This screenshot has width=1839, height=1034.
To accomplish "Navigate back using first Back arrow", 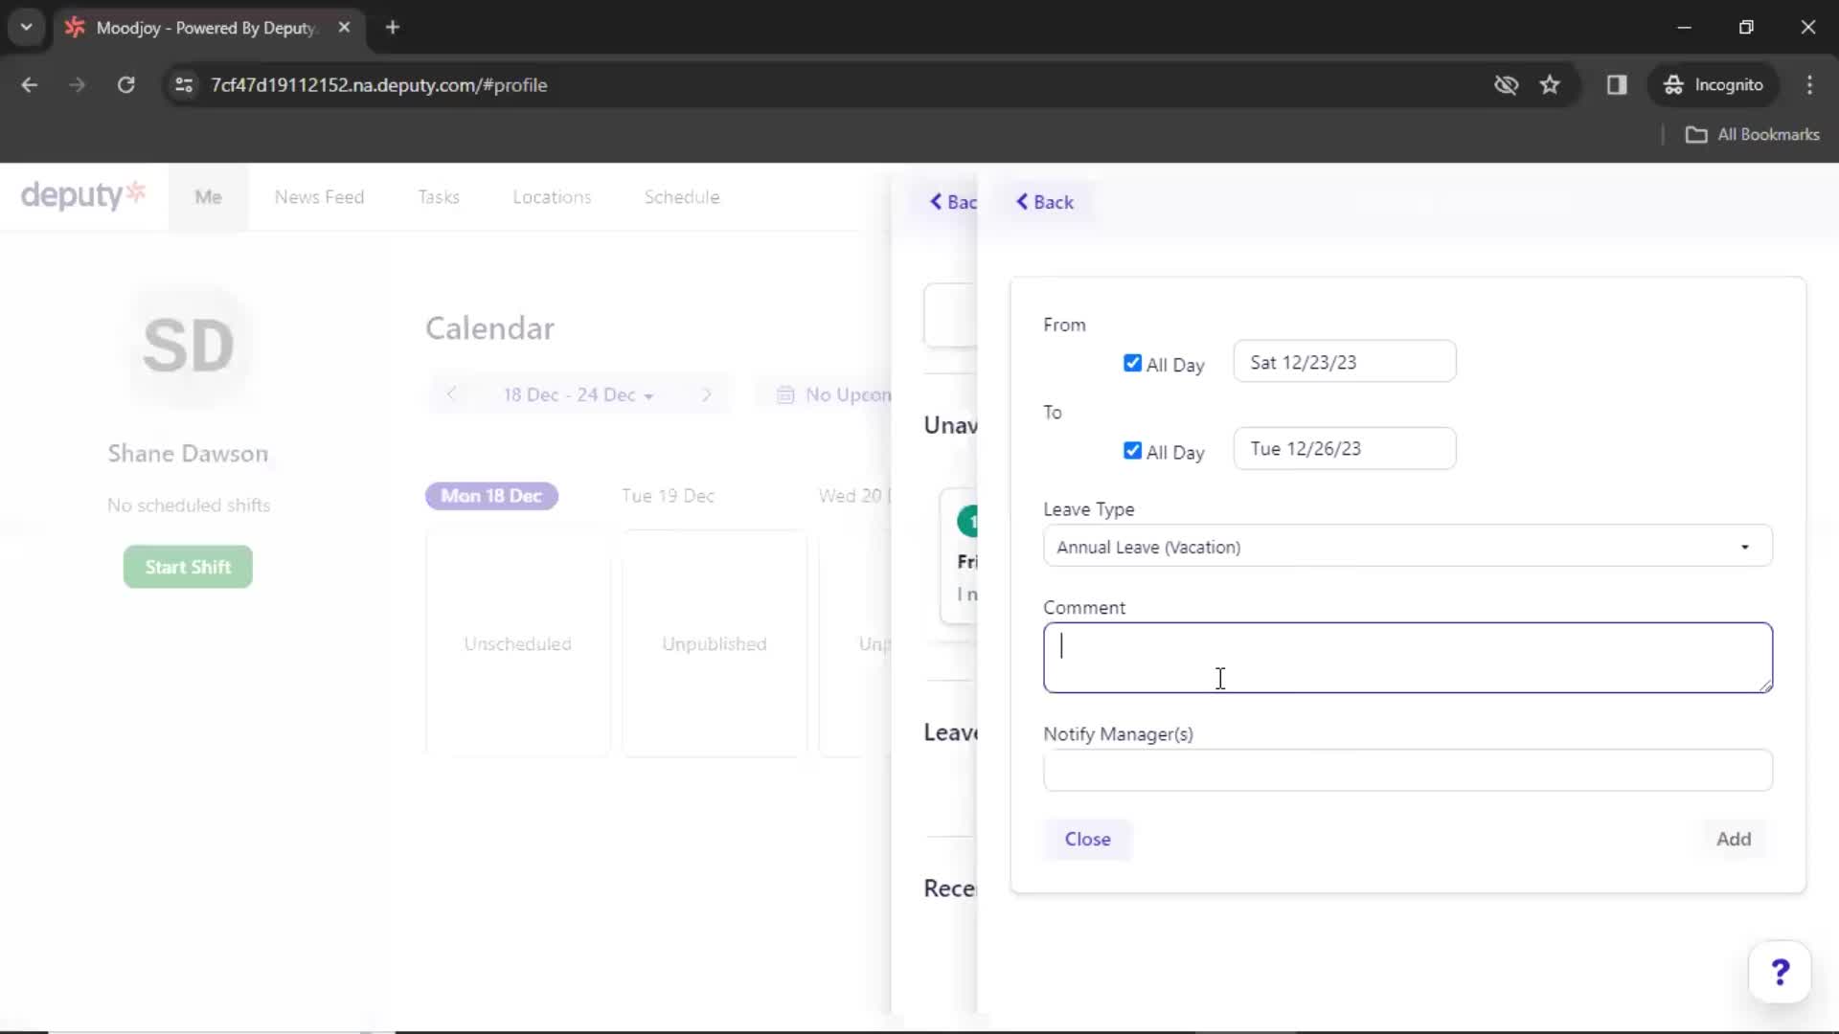I will pos(955,202).
